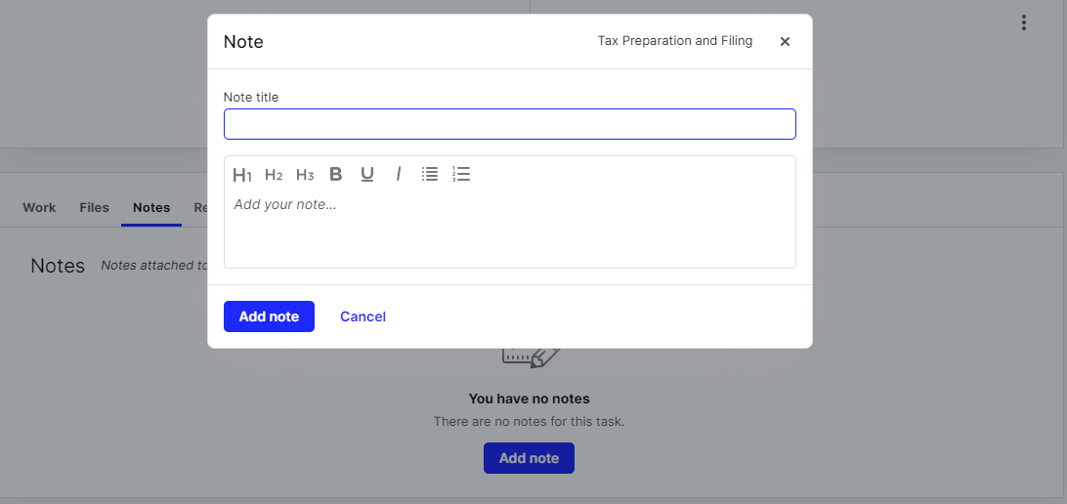
Task: Open the partially hidden tab after Notes
Action: (x=200, y=207)
